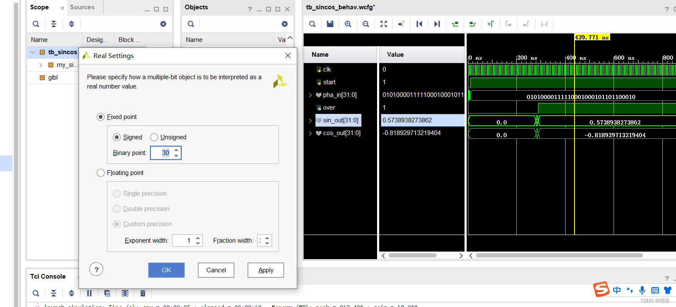Expand the pha_in[31:0] signal bus
This screenshot has height=307, width=676.
[310, 95]
